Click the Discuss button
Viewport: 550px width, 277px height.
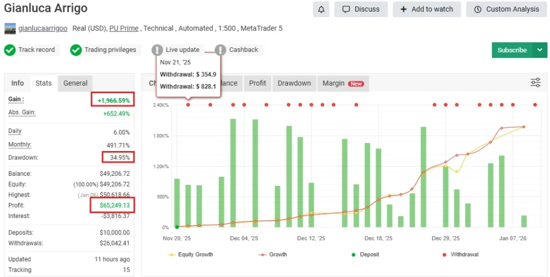click(x=361, y=9)
